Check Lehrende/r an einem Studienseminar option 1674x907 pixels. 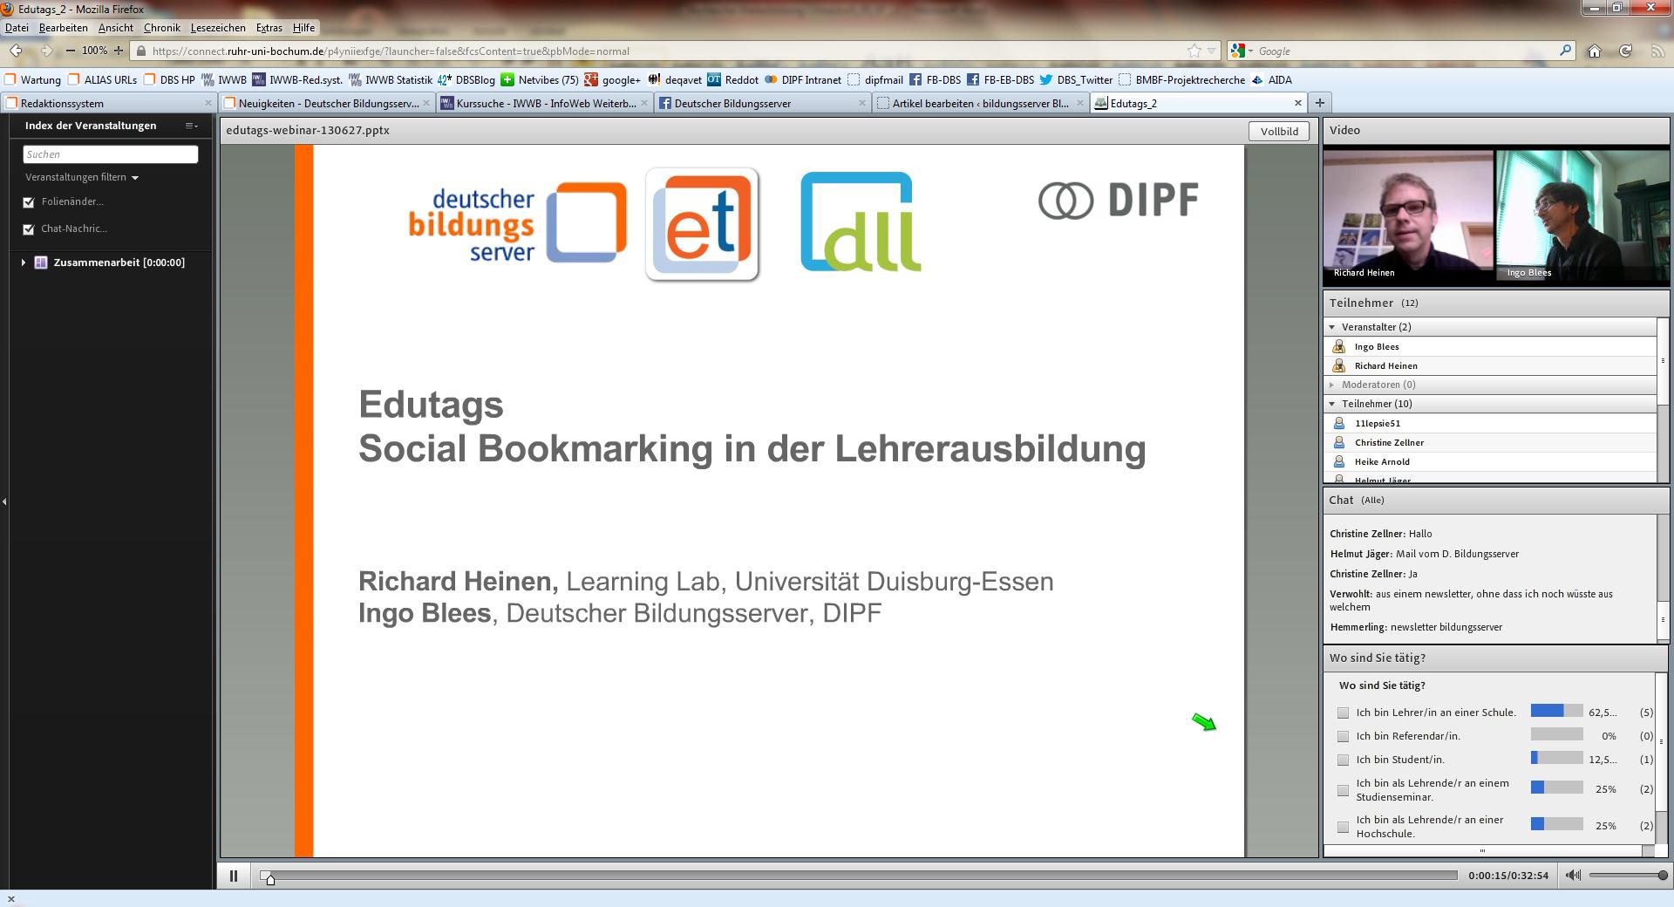coord(1343,790)
